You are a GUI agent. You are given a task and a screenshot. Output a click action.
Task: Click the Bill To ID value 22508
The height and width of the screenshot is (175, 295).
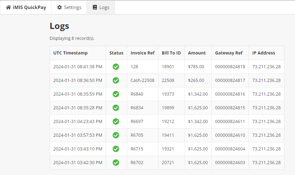tap(168, 80)
